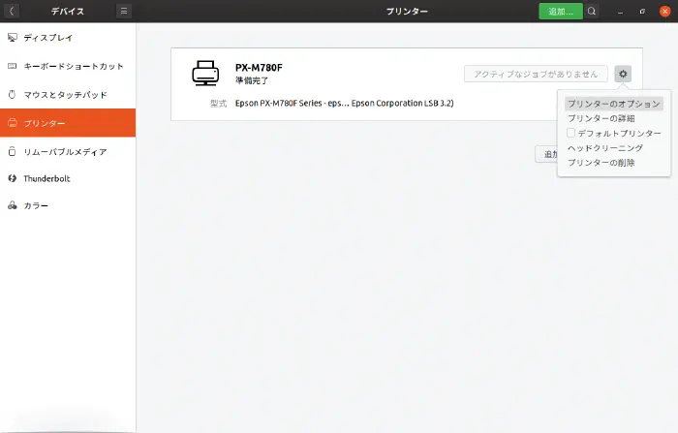The image size is (678, 433).
Task: Select リムーバブルメディア in sidebar
Action: [68, 151]
